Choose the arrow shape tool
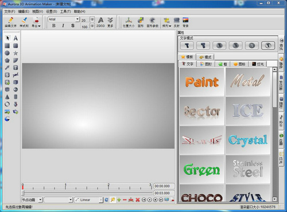The width and height of the screenshot is (287, 212). point(7,68)
